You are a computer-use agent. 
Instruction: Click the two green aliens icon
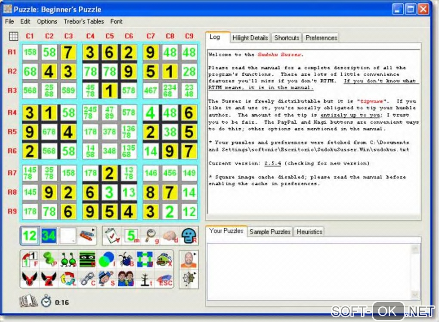point(68,259)
